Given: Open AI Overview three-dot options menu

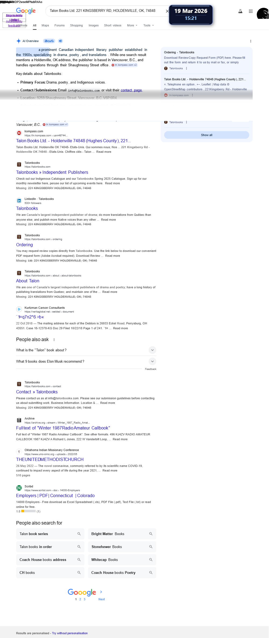Looking at the screenshot, I should point(251,41).
